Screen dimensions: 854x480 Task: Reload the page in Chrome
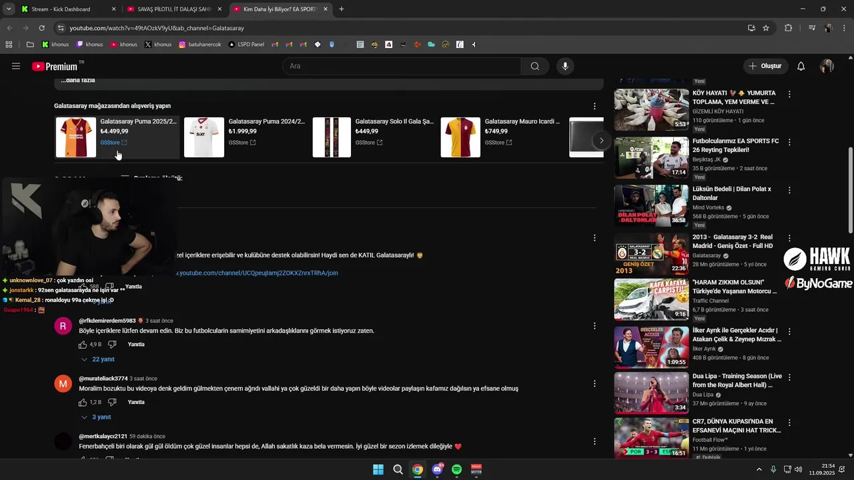pos(41,28)
